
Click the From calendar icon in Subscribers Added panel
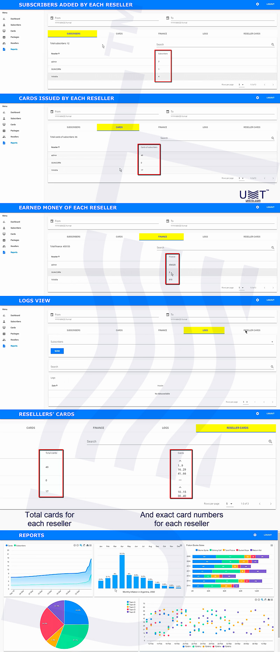[x=52, y=18]
